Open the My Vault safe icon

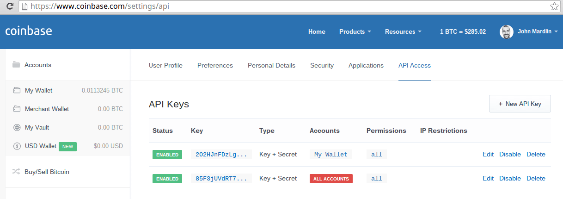[17, 127]
